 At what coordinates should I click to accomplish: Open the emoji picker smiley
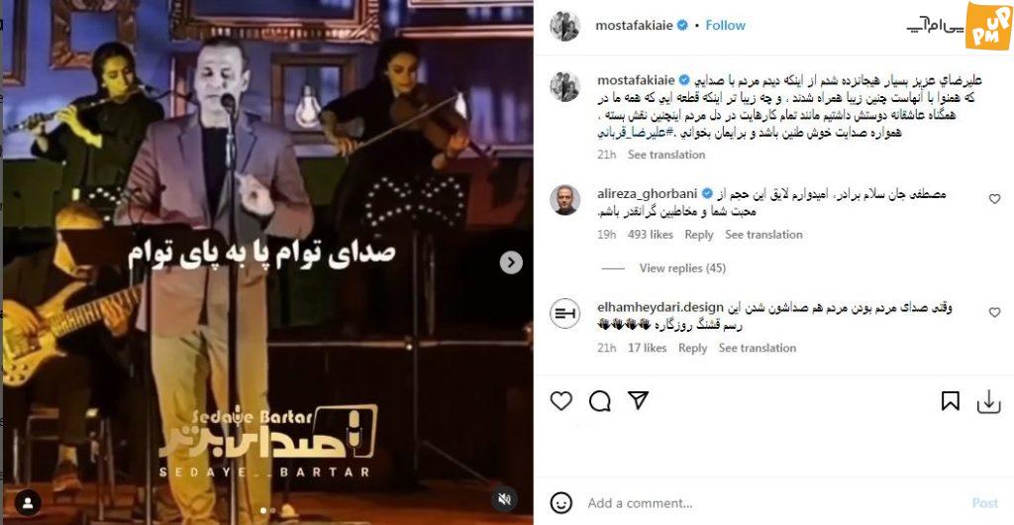tap(560, 502)
